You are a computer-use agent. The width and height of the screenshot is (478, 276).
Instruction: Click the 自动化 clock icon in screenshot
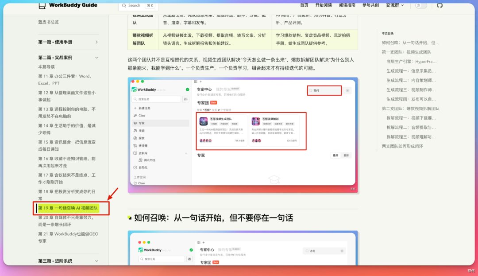pyautogui.click(x=135, y=167)
